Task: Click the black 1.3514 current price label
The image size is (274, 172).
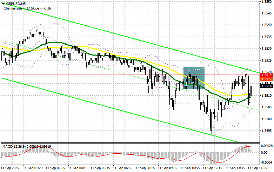Action: click(x=266, y=86)
